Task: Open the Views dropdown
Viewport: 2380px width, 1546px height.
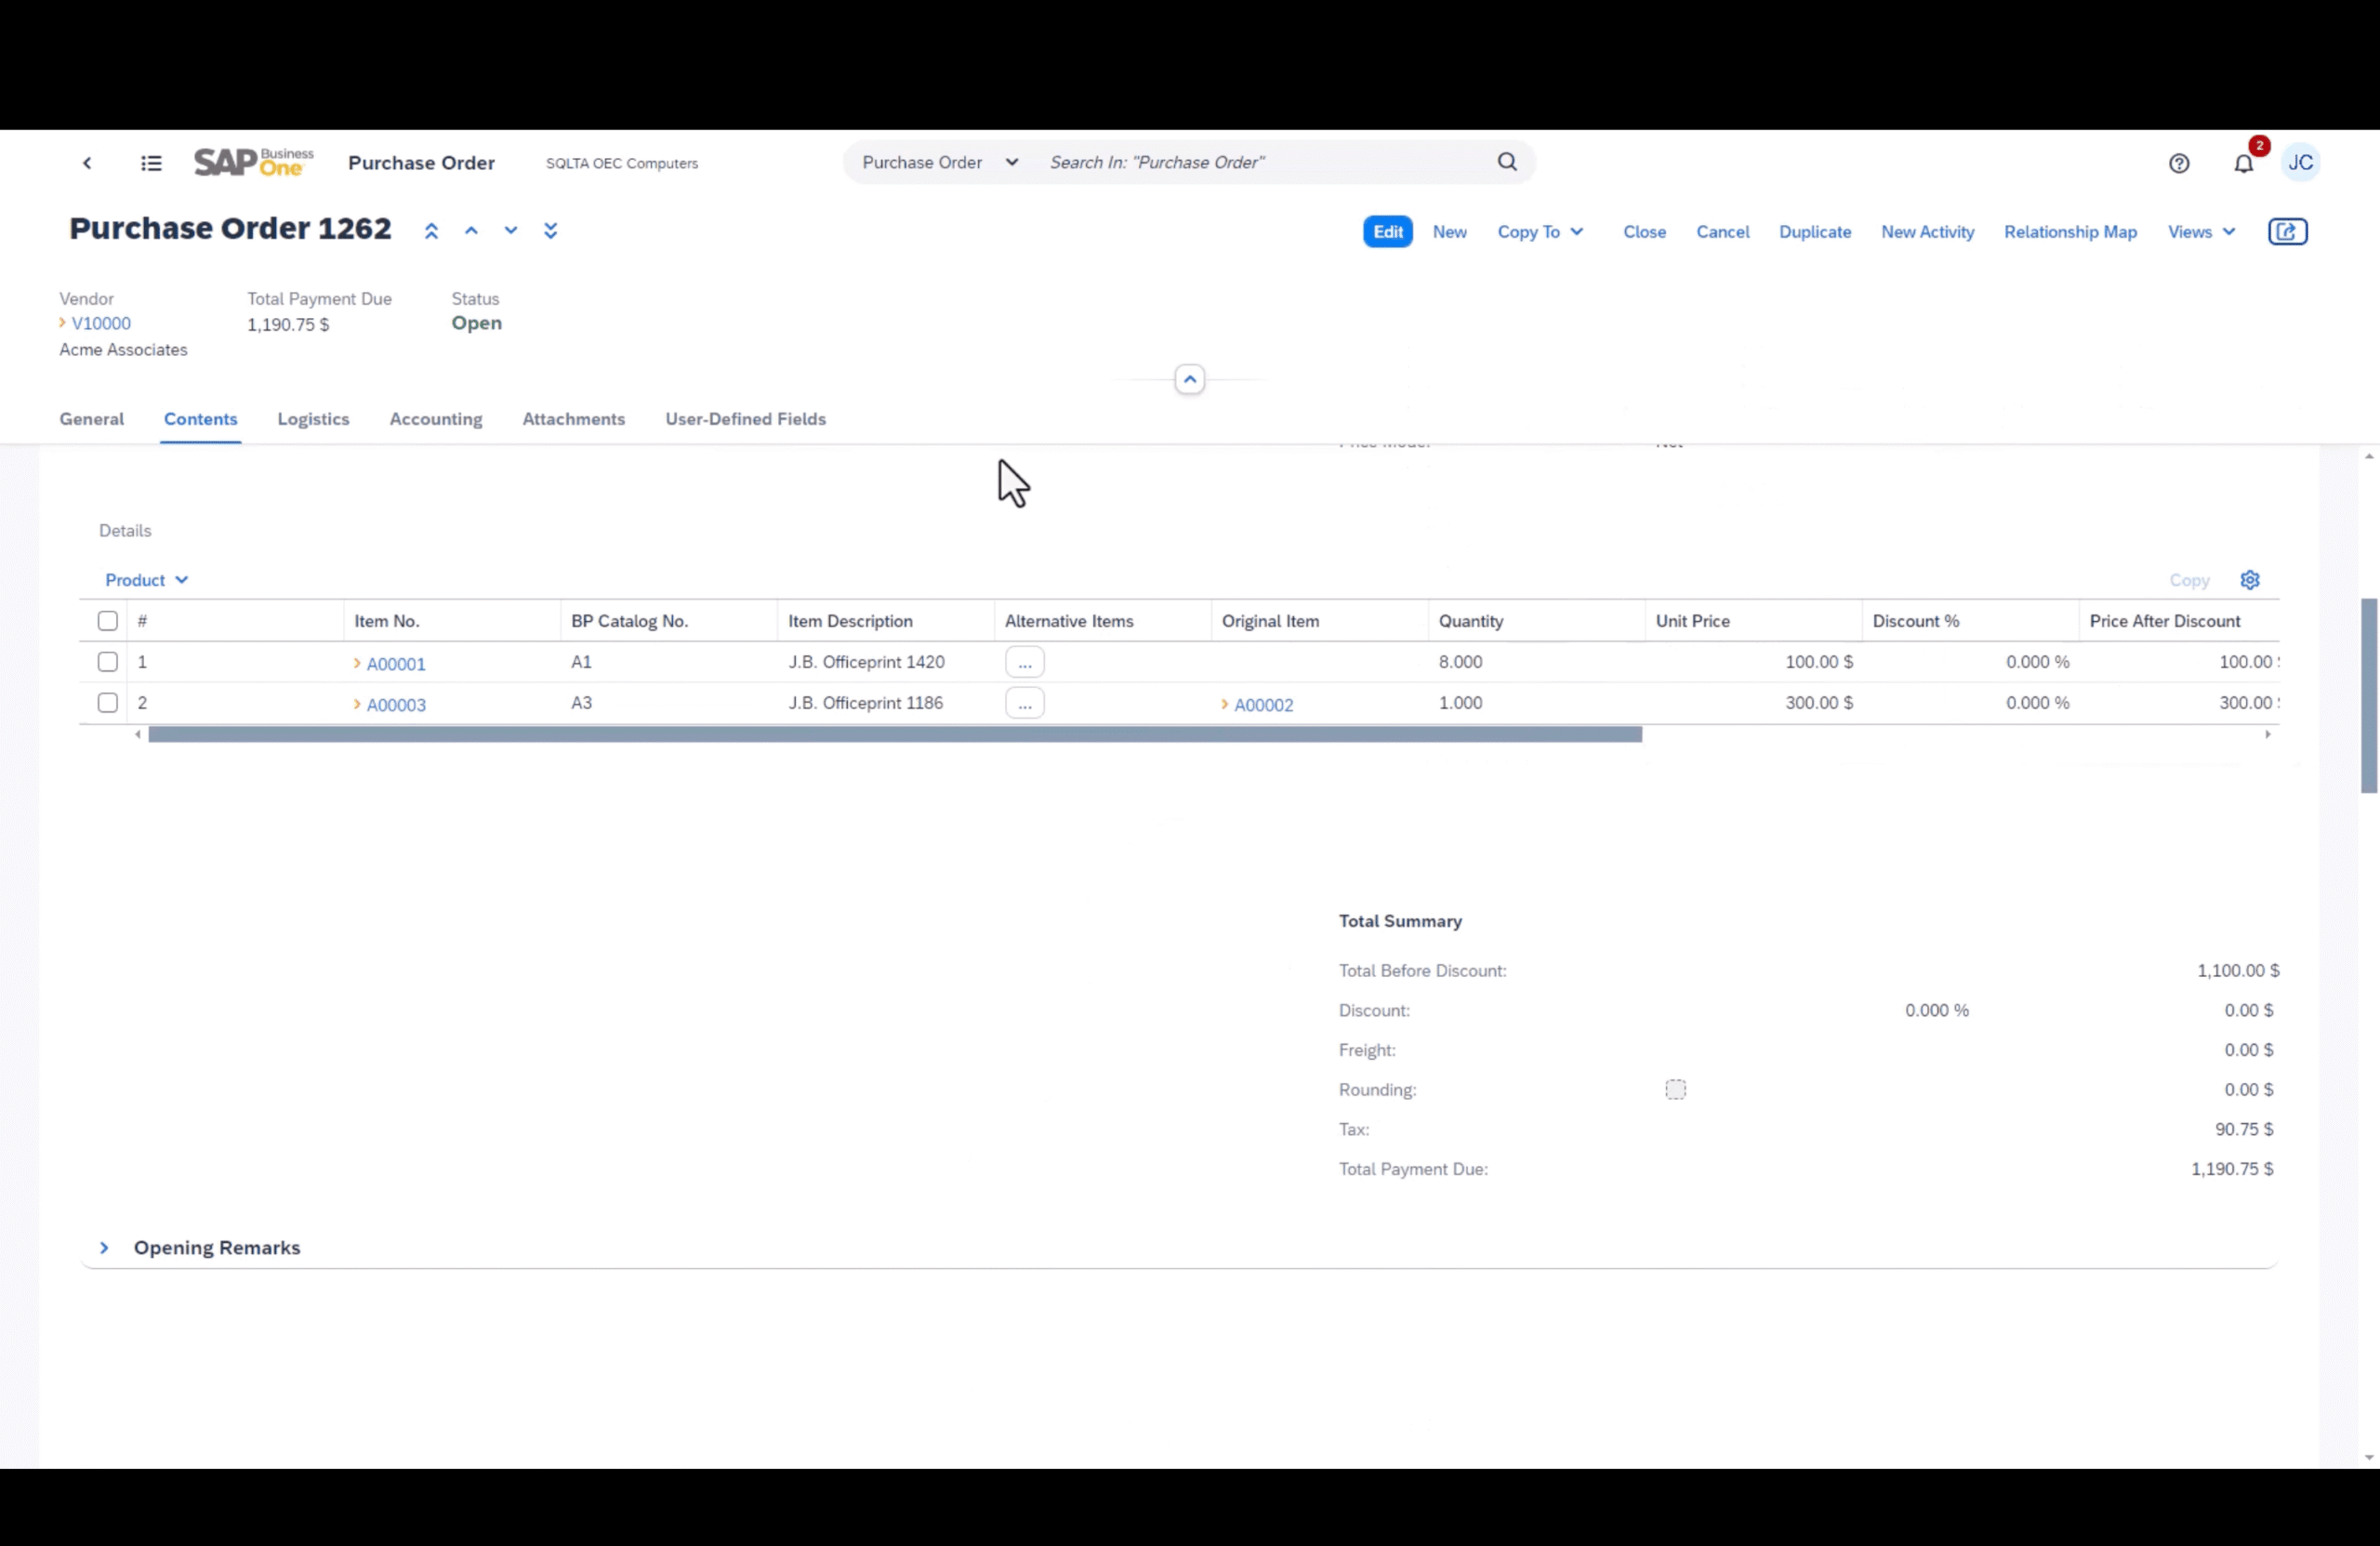Action: tap(2201, 232)
